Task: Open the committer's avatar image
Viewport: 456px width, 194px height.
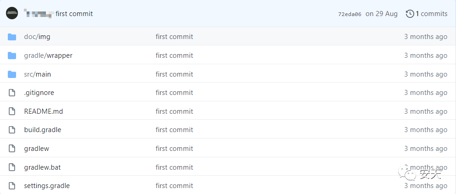Action: coord(12,13)
